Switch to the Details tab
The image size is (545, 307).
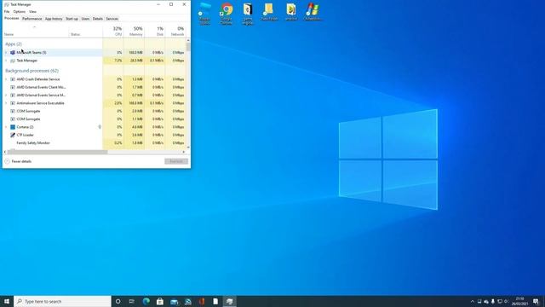click(98, 19)
